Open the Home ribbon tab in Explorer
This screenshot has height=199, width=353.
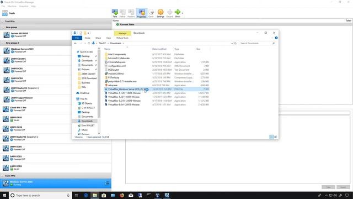point(87,38)
